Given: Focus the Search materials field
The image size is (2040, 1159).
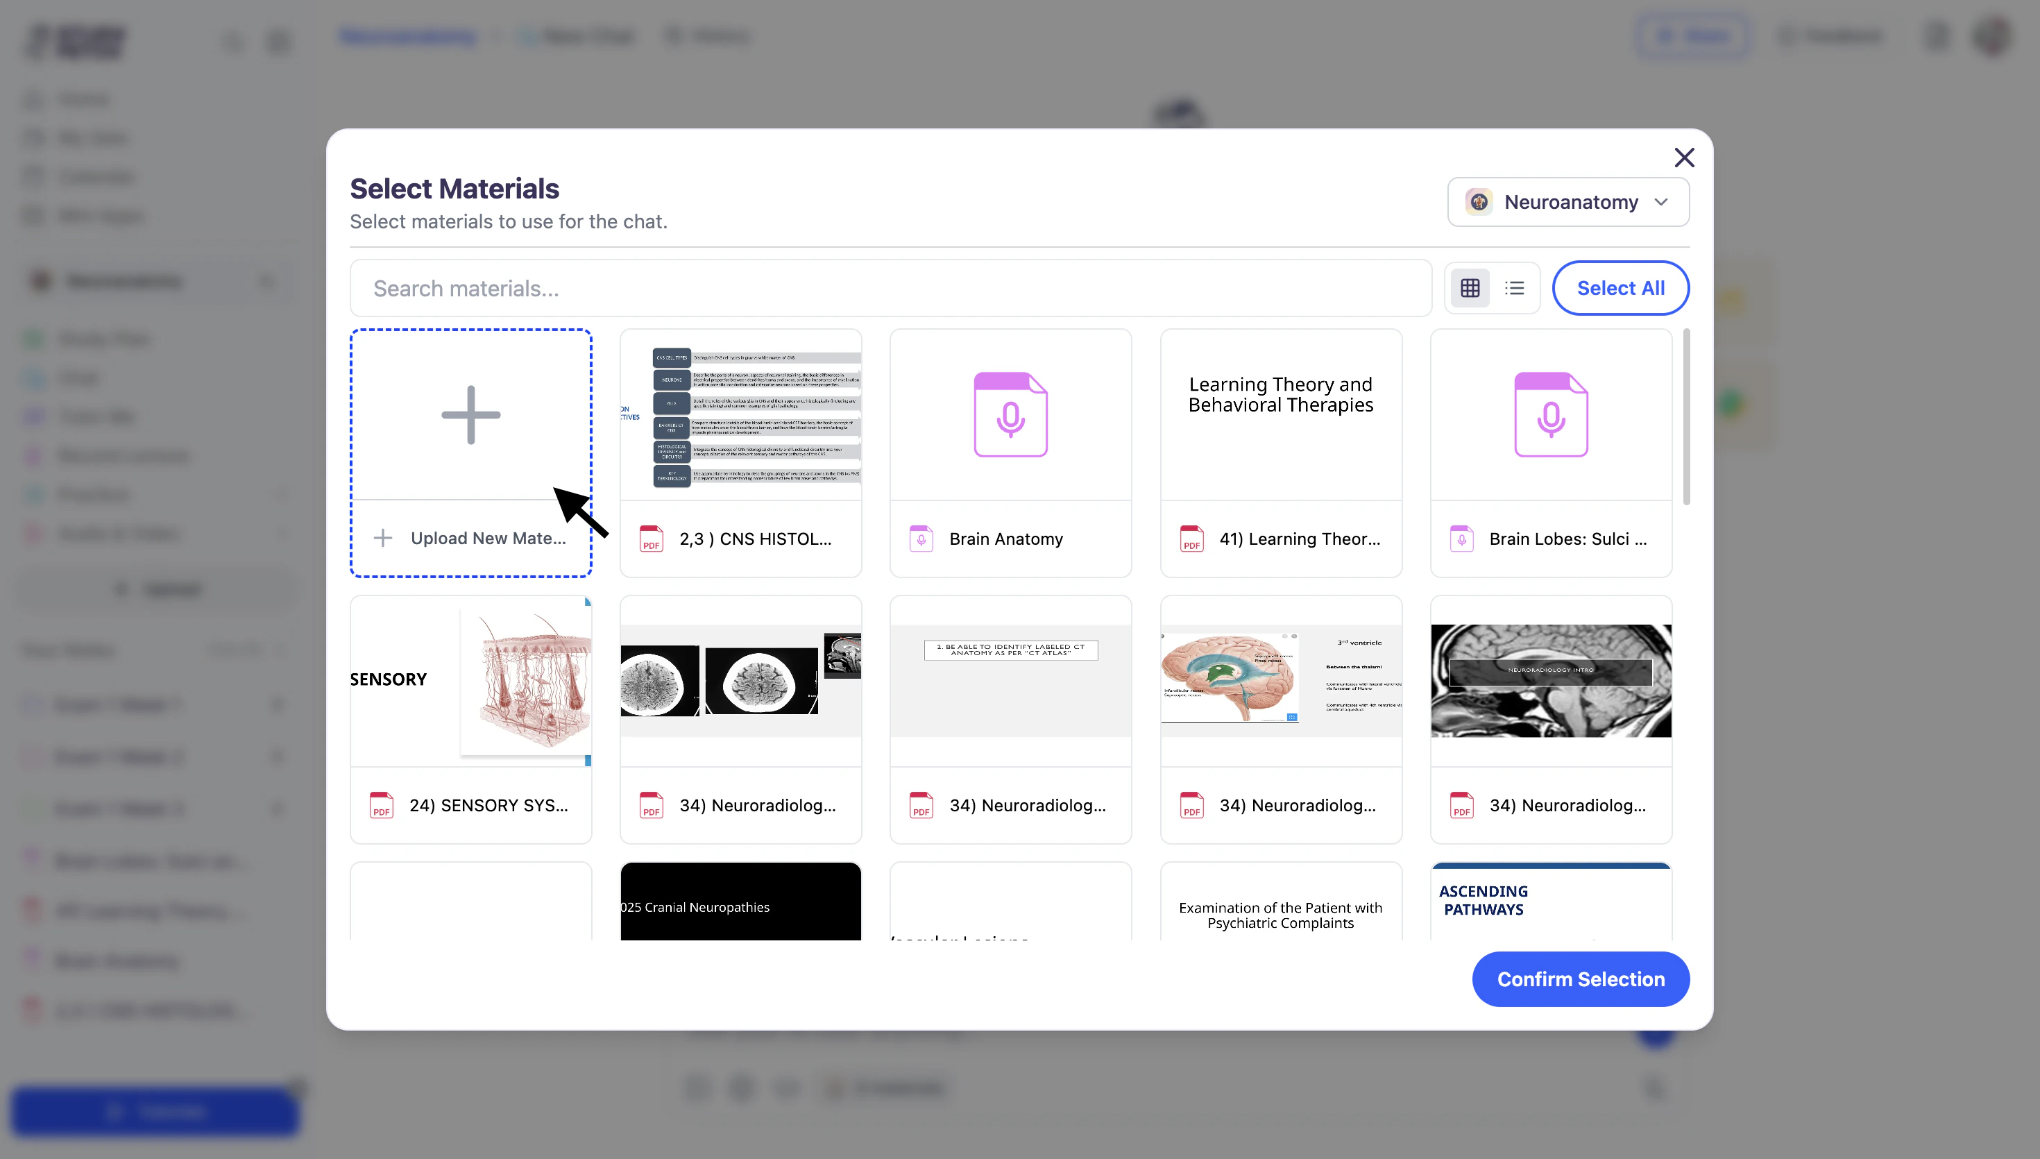Looking at the screenshot, I should [890, 287].
